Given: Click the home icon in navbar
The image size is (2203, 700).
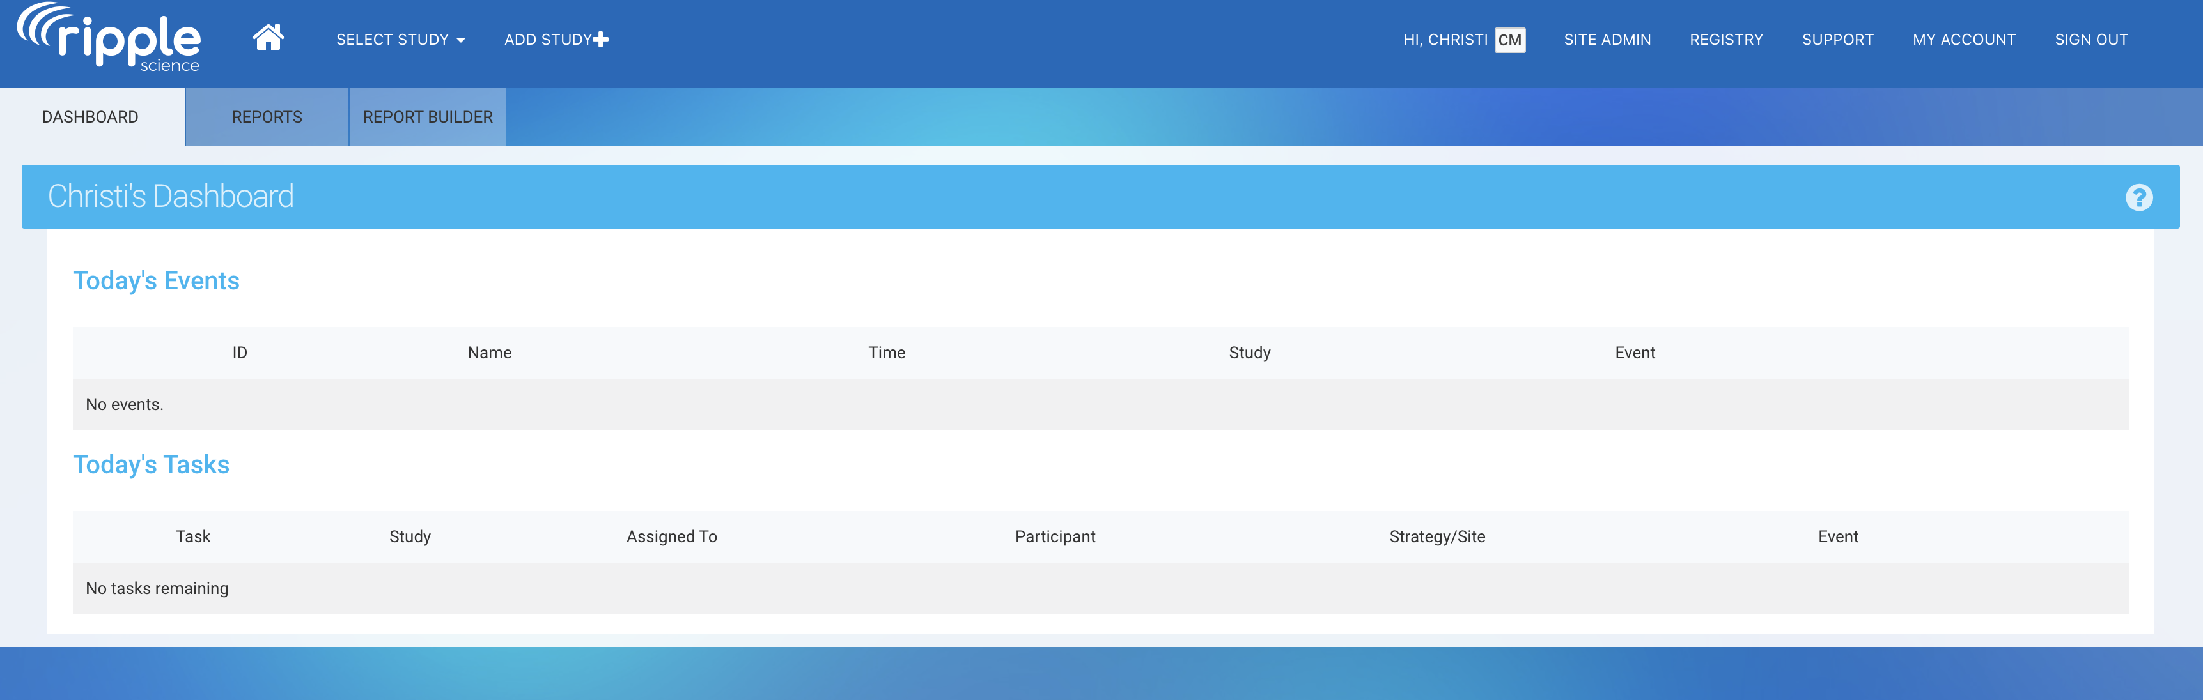Looking at the screenshot, I should pos(268,38).
